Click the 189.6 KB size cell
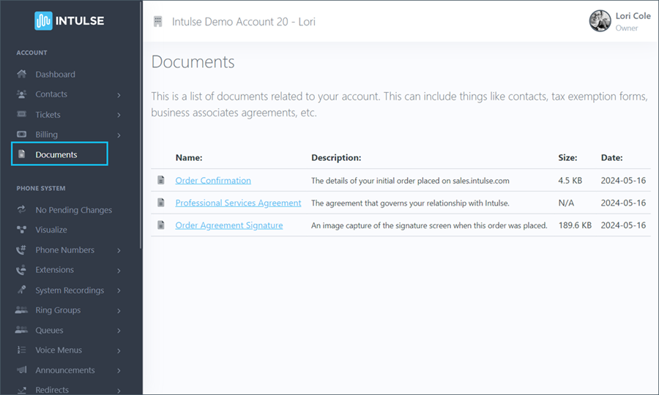 pyautogui.click(x=575, y=225)
